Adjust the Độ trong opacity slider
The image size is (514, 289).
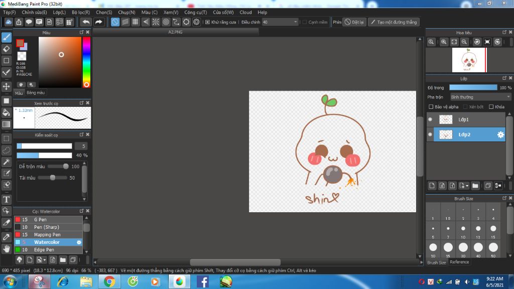click(x=473, y=87)
